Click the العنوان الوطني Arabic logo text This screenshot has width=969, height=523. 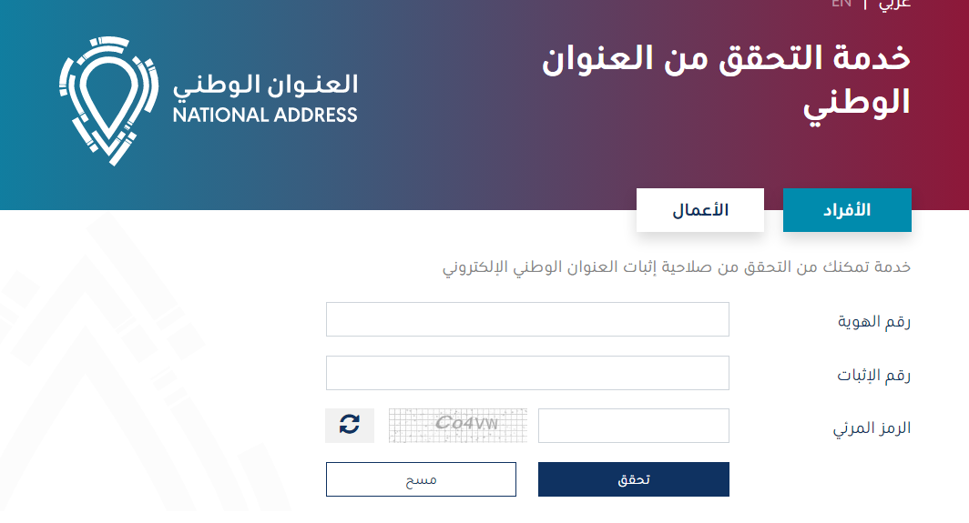(x=266, y=85)
